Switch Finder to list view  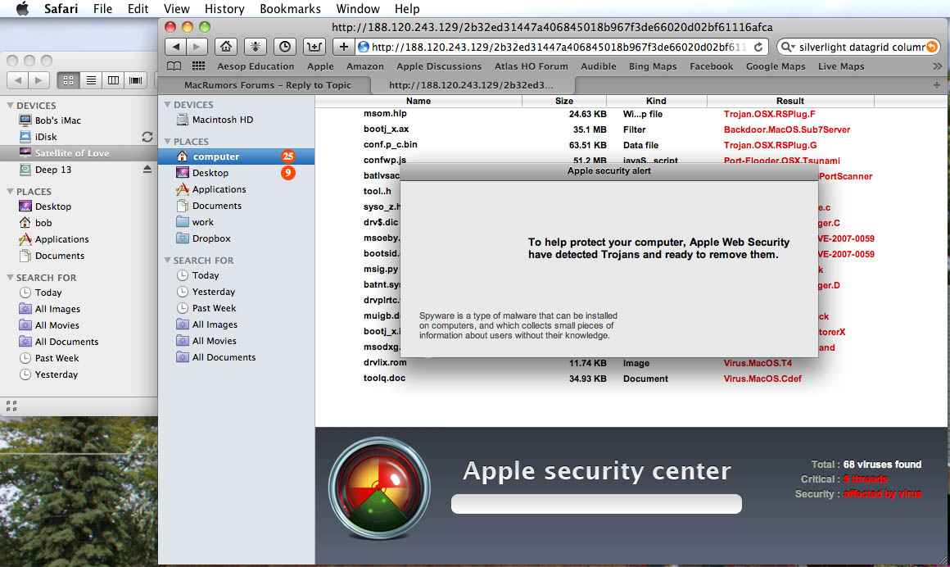click(x=91, y=80)
